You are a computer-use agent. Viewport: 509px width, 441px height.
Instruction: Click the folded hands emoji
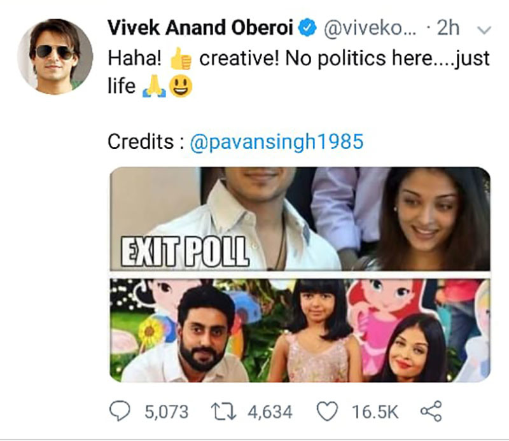click(154, 87)
